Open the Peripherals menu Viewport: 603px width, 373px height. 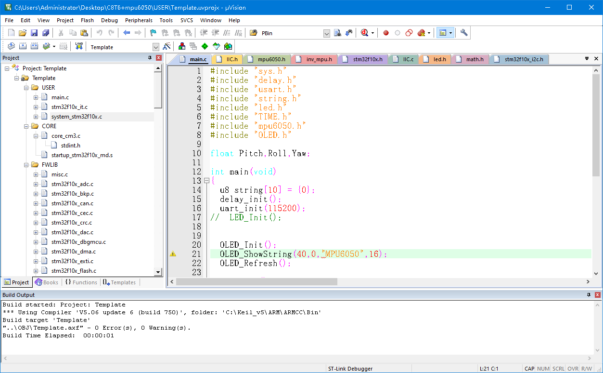click(139, 20)
